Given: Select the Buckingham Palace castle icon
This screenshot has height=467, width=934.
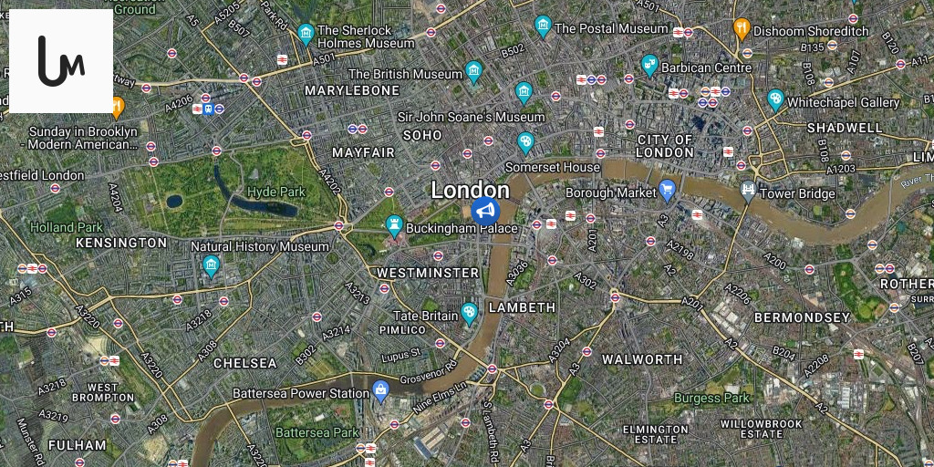Looking at the screenshot, I should (x=394, y=226).
